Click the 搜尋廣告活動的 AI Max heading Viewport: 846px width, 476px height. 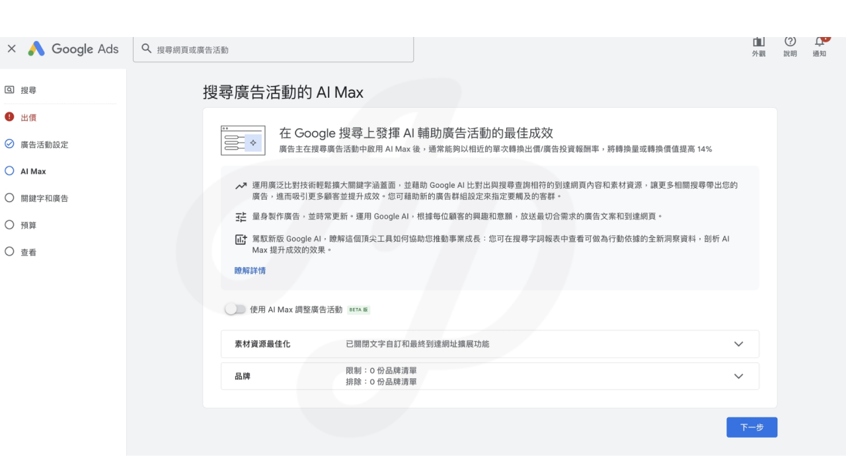point(283,92)
